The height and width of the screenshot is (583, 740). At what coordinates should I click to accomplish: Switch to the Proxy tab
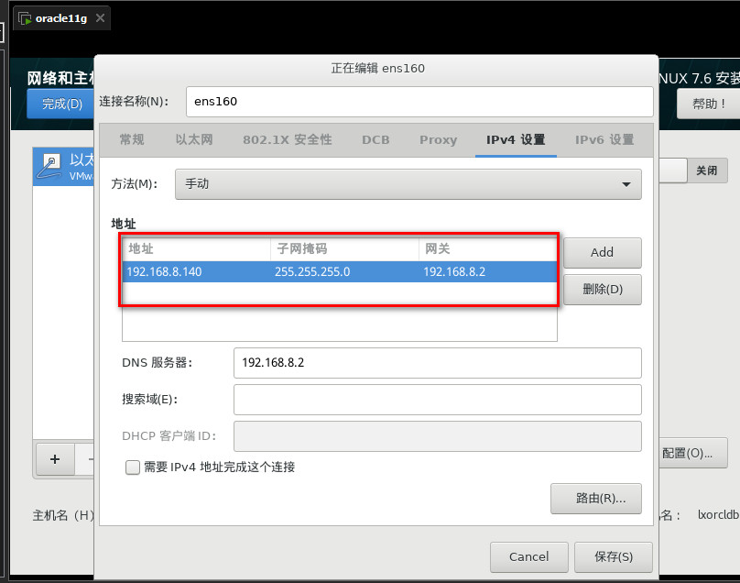pyautogui.click(x=438, y=140)
